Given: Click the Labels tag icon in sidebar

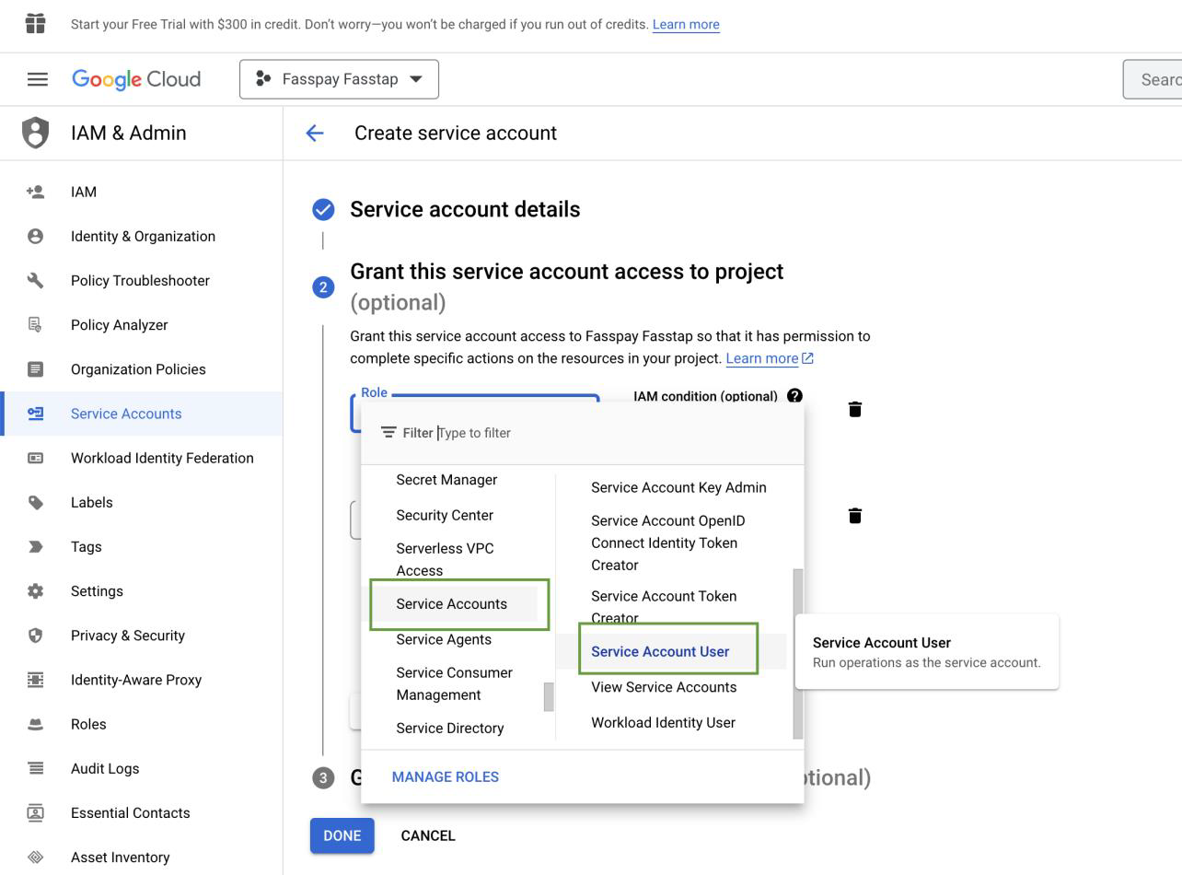Looking at the screenshot, I should tap(35, 502).
